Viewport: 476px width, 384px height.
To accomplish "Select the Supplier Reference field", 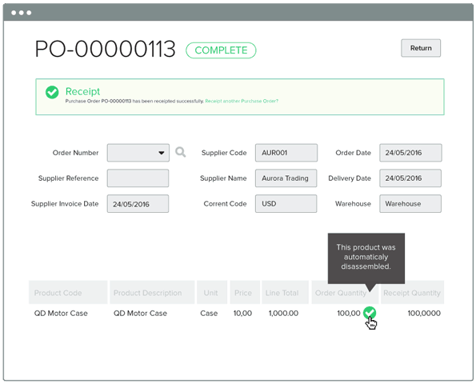I will (138, 178).
